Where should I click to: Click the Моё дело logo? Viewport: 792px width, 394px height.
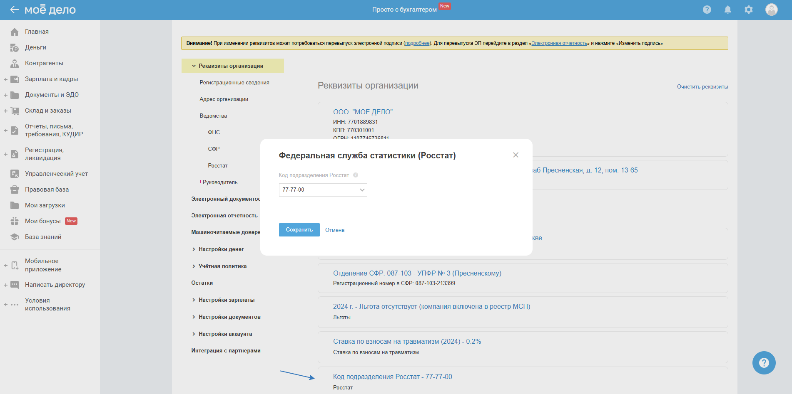tap(50, 10)
